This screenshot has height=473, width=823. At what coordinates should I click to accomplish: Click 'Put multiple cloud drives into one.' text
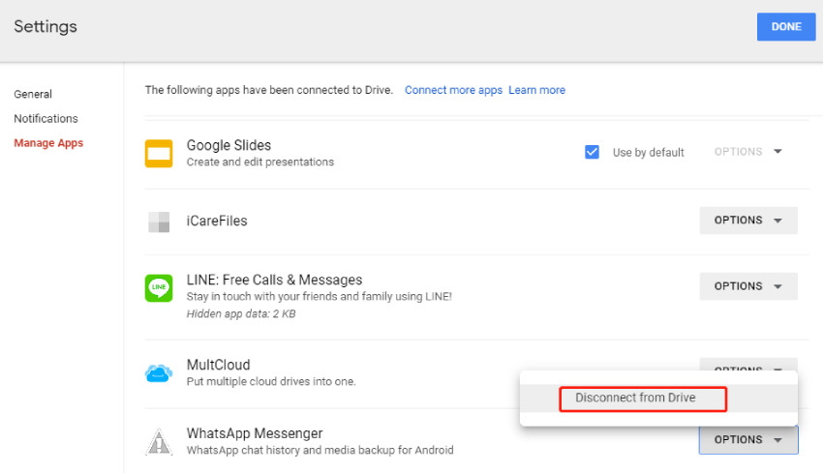click(271, 382)
